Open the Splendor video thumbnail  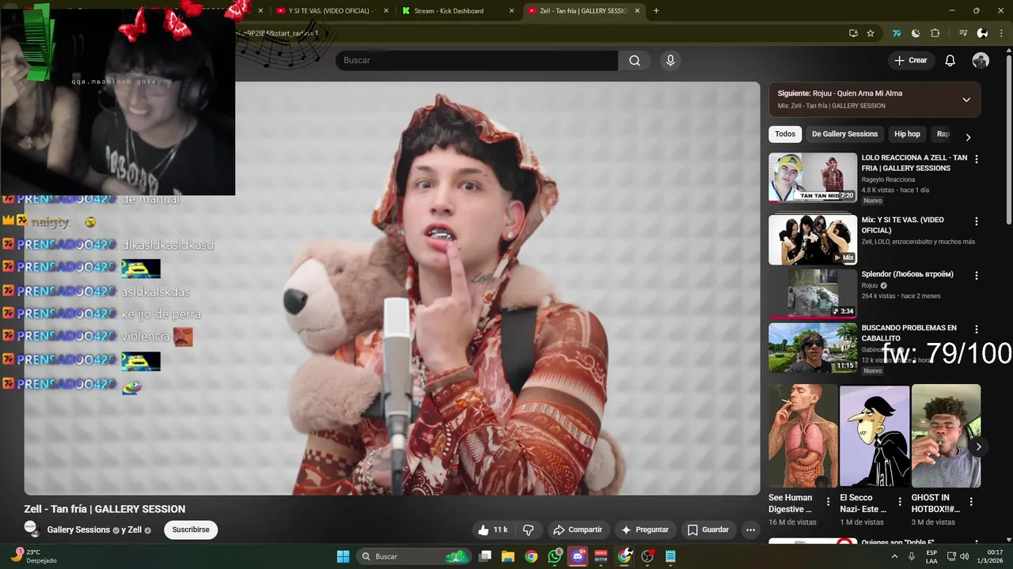tap(813, 293)
